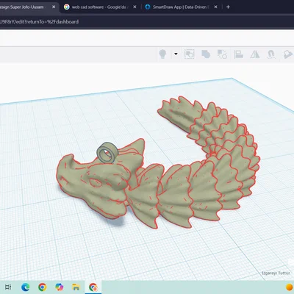
Task: Toggle the Show All lightbulb icon
Action: pos(162,54)
